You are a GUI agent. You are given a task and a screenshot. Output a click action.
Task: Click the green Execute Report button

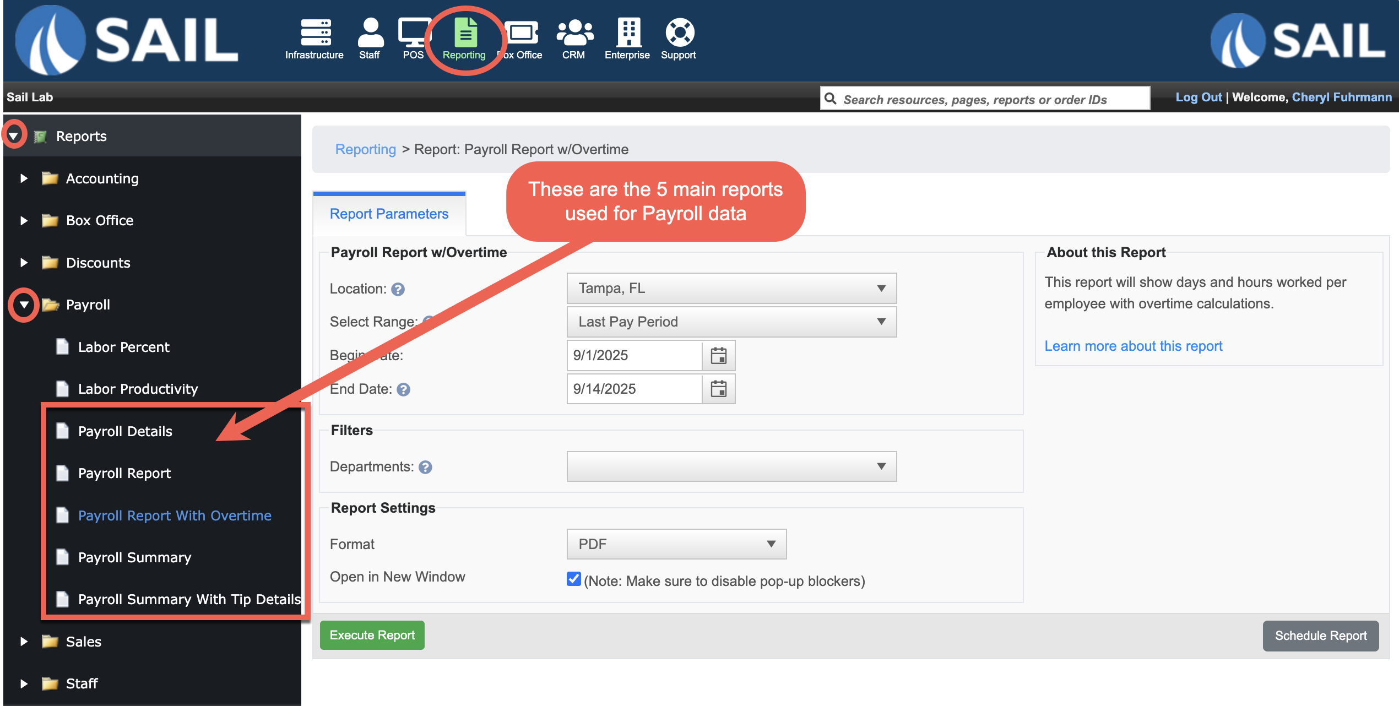pyautogui.click(x=372, y=636)
